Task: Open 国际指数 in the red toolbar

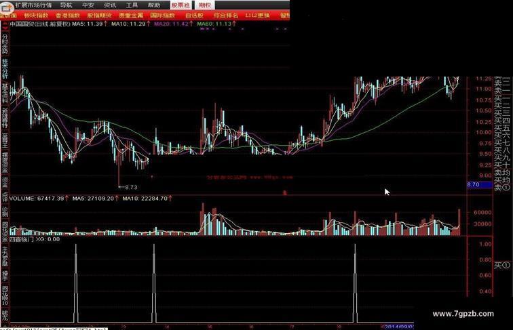Action: coord(163,16)
